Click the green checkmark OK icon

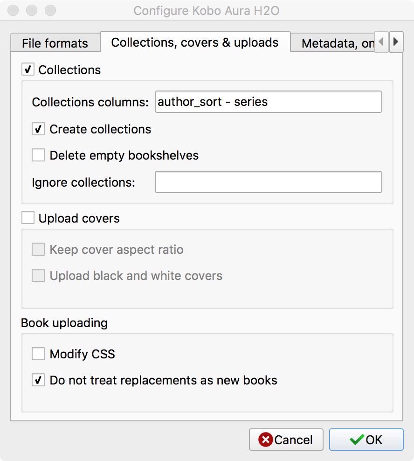click(x=357, y=440)
